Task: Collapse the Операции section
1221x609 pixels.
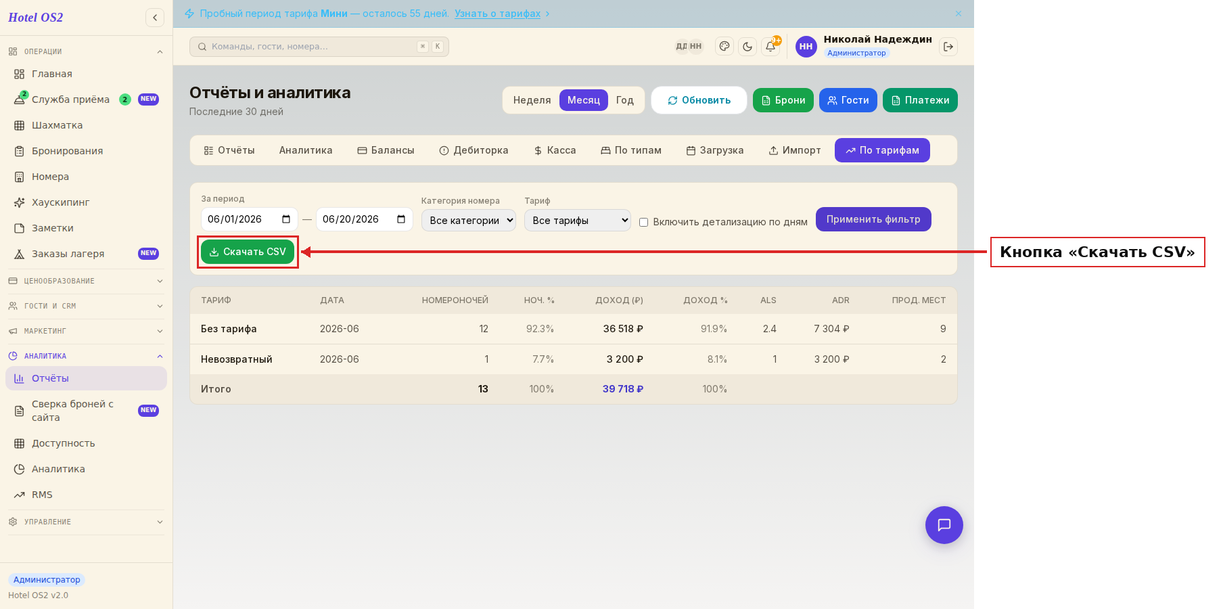Action: 86,51
